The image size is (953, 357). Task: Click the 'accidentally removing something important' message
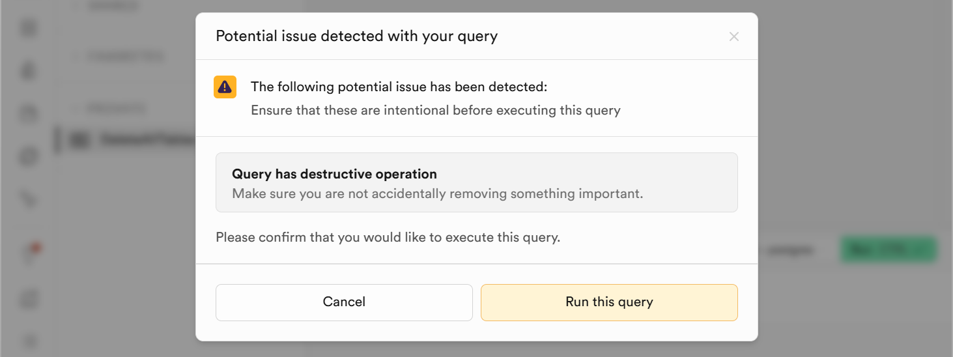[437, 193]
